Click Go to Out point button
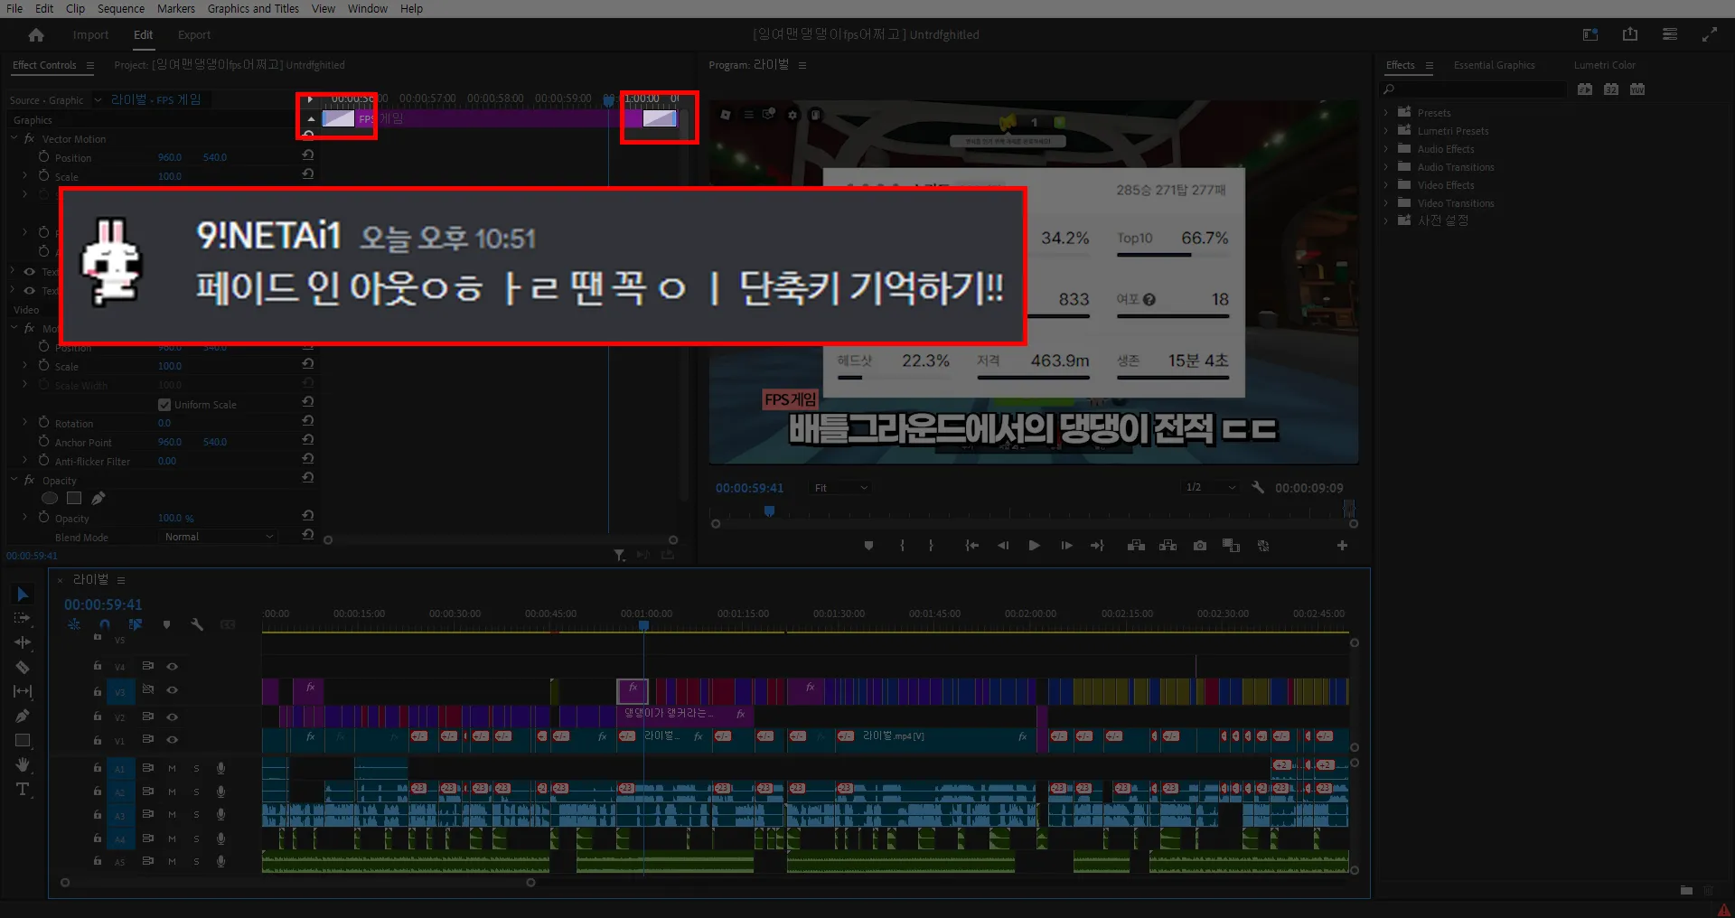This screenshot has width=1735, height=918. coord(1097,546)
